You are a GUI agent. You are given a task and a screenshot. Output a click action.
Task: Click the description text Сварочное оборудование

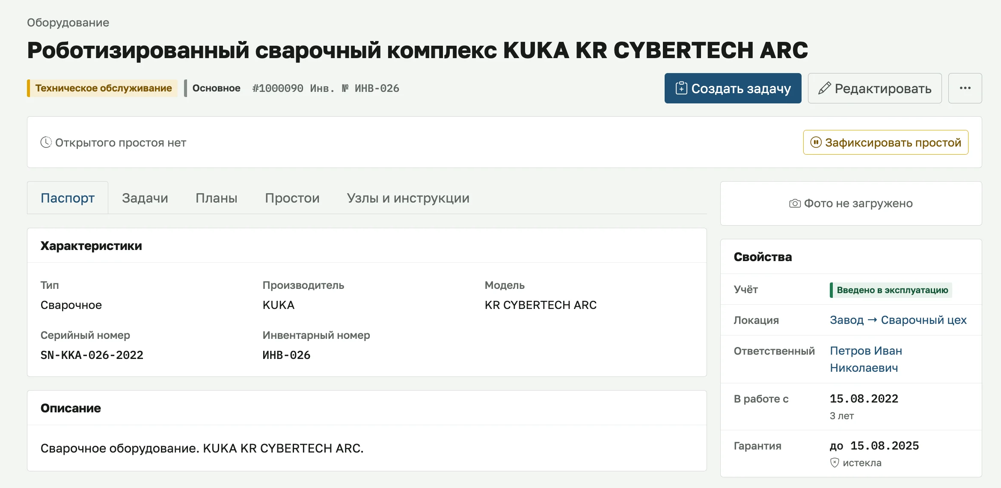(202, 448)
